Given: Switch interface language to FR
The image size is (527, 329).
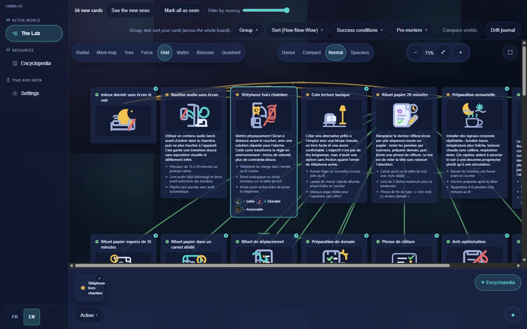Looking at the screenshot, I should 15,317.
